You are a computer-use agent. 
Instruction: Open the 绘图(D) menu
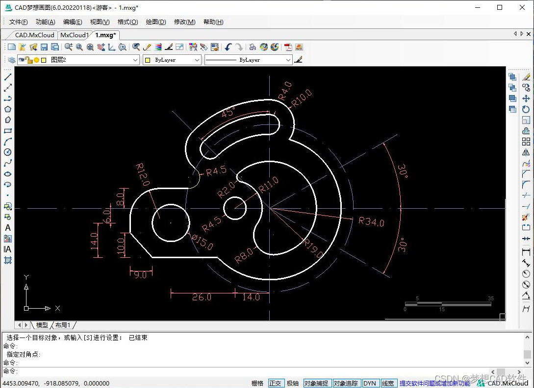click(x=156, y=22)
